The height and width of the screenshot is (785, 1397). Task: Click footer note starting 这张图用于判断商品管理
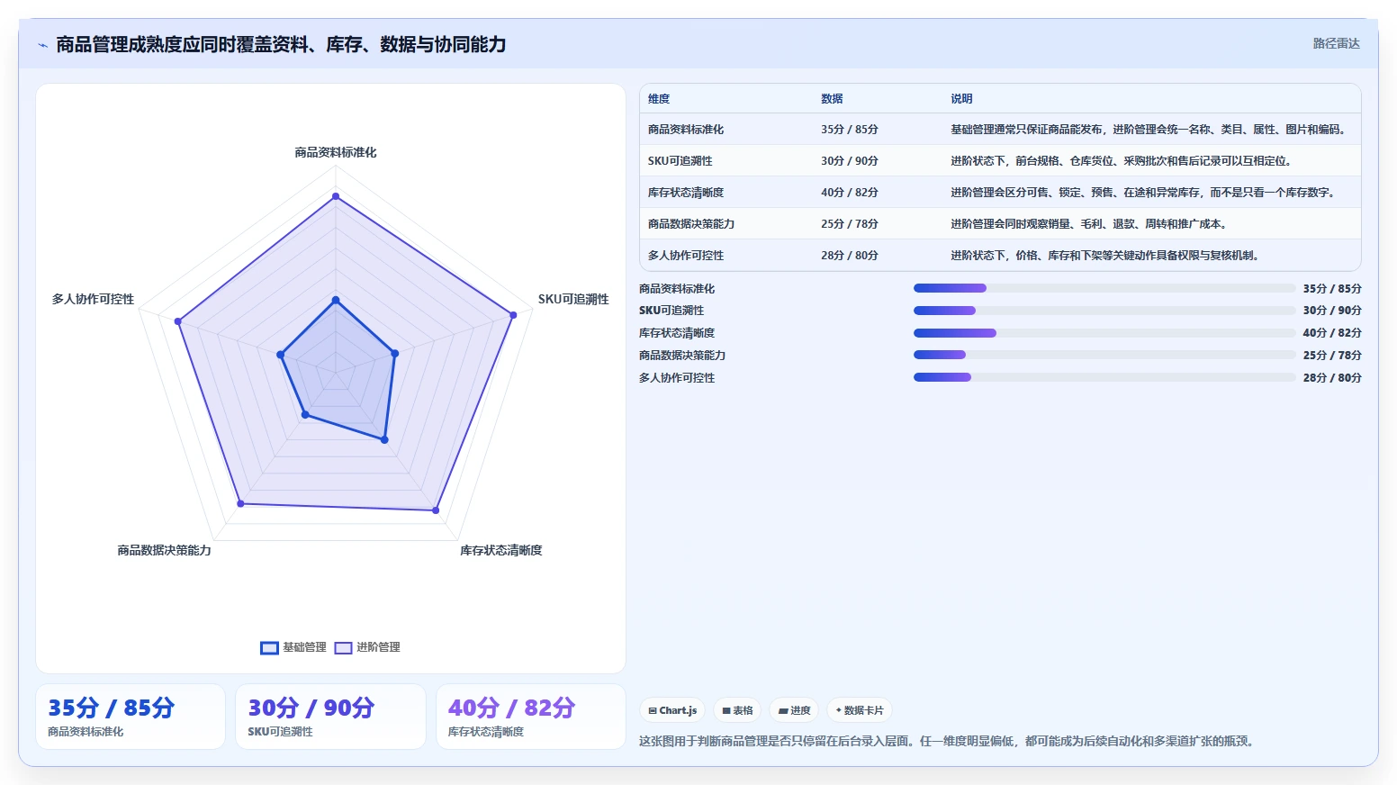coord(947,741)
